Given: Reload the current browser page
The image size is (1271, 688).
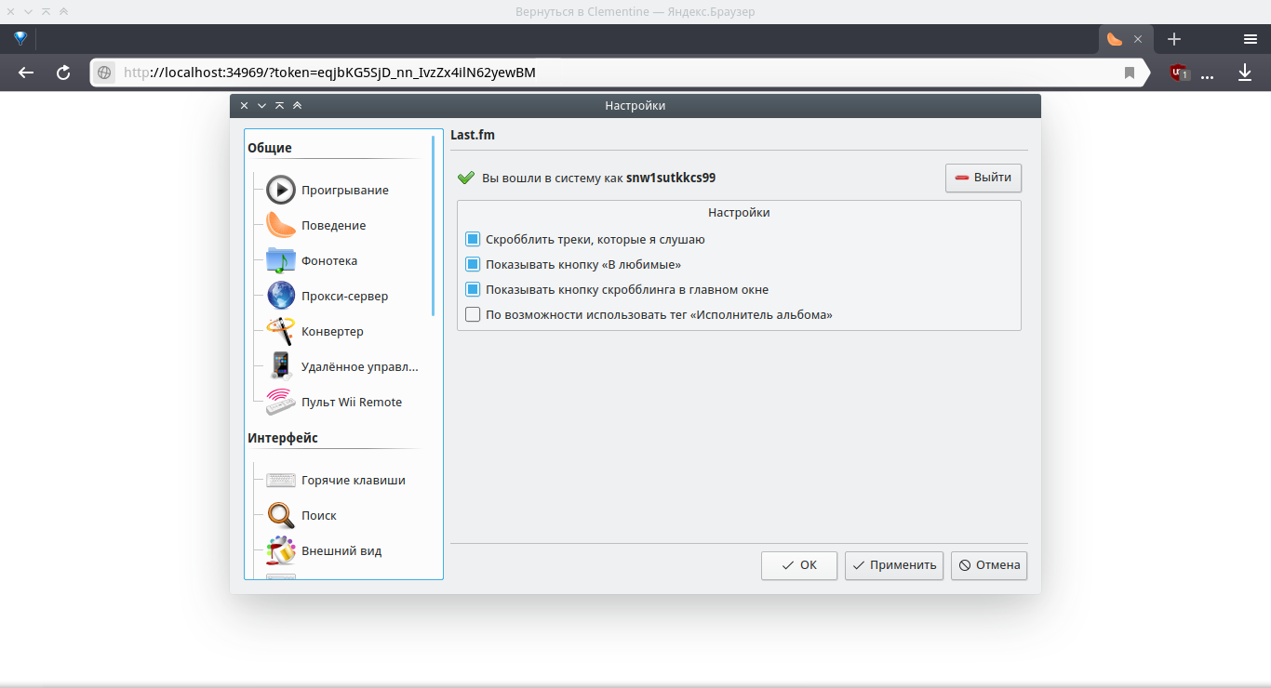Looking at the screenshot, I should click(63, 73).
